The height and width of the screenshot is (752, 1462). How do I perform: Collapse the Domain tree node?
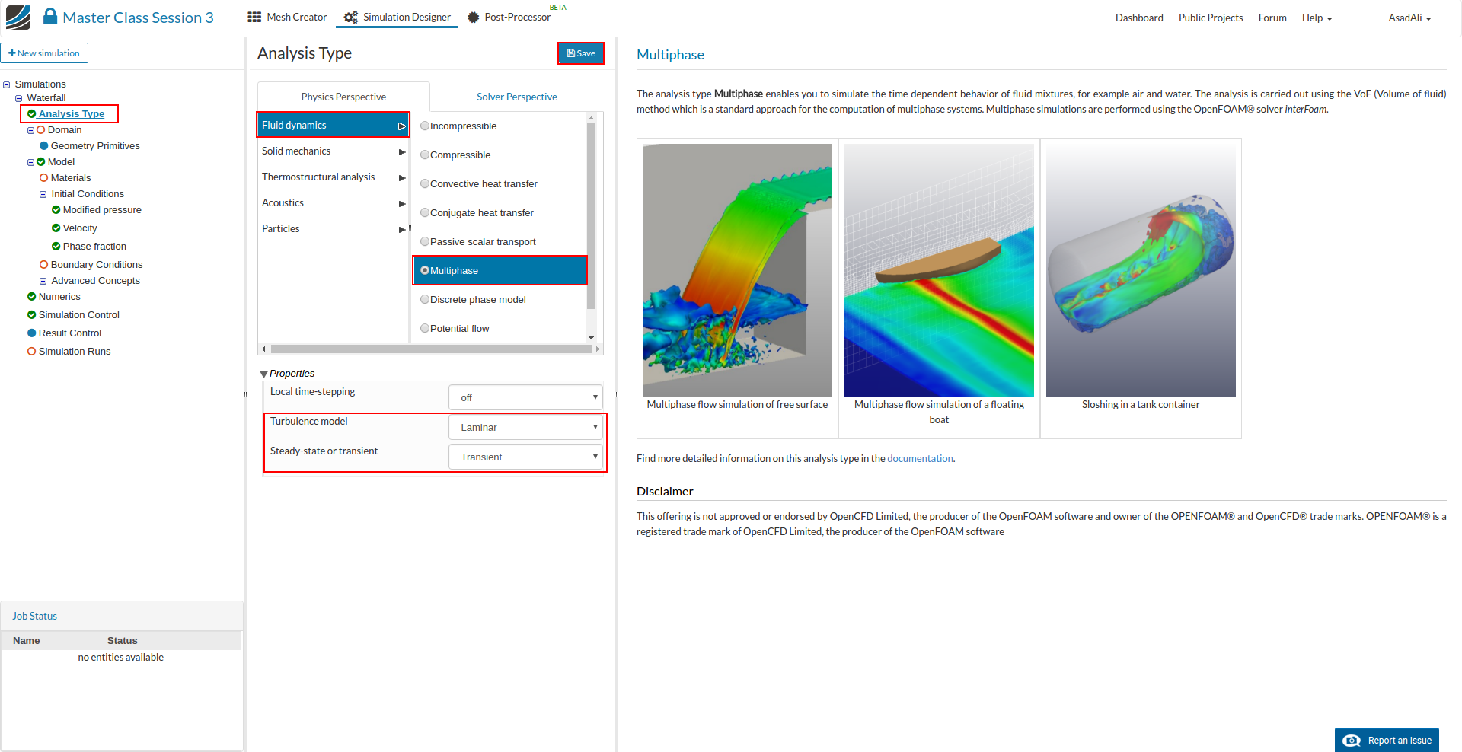(31, 131)
